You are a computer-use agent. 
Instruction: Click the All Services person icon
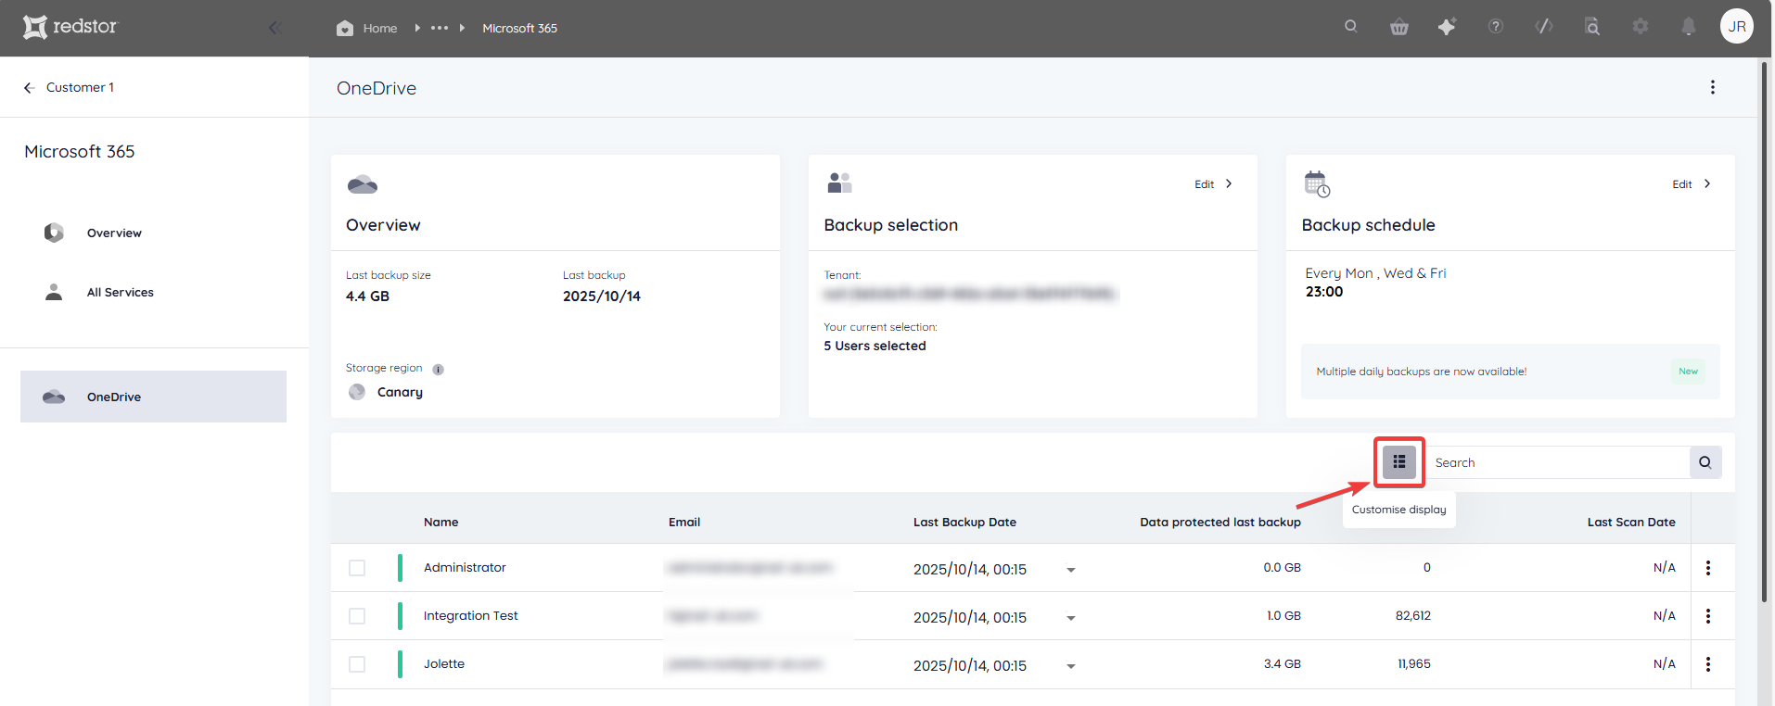click(54, 292)
